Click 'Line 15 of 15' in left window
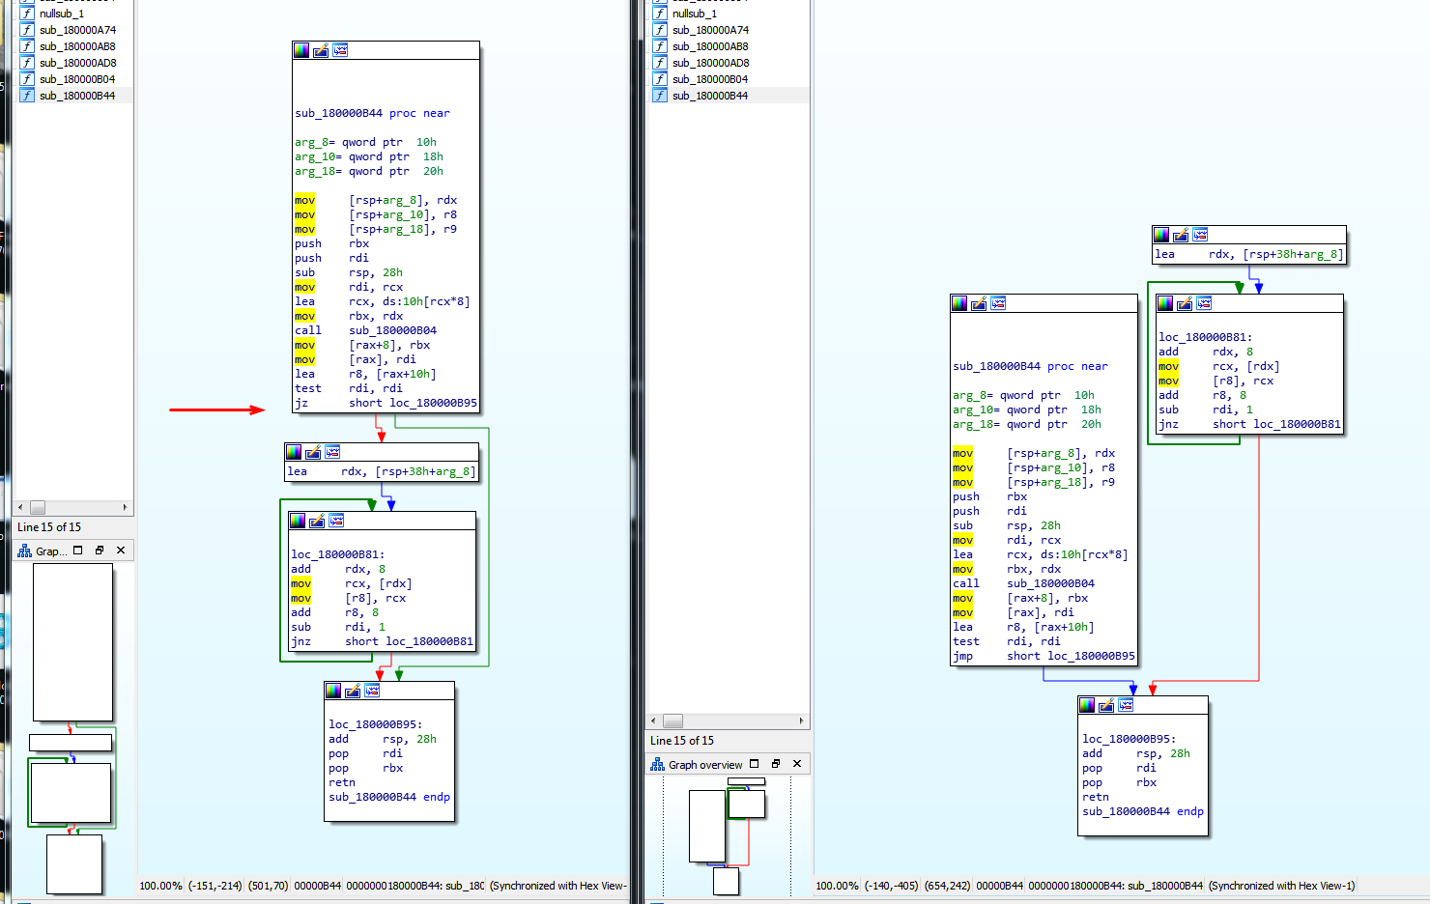This screenshot has width=1430, height=904. [x=49, y=527]
